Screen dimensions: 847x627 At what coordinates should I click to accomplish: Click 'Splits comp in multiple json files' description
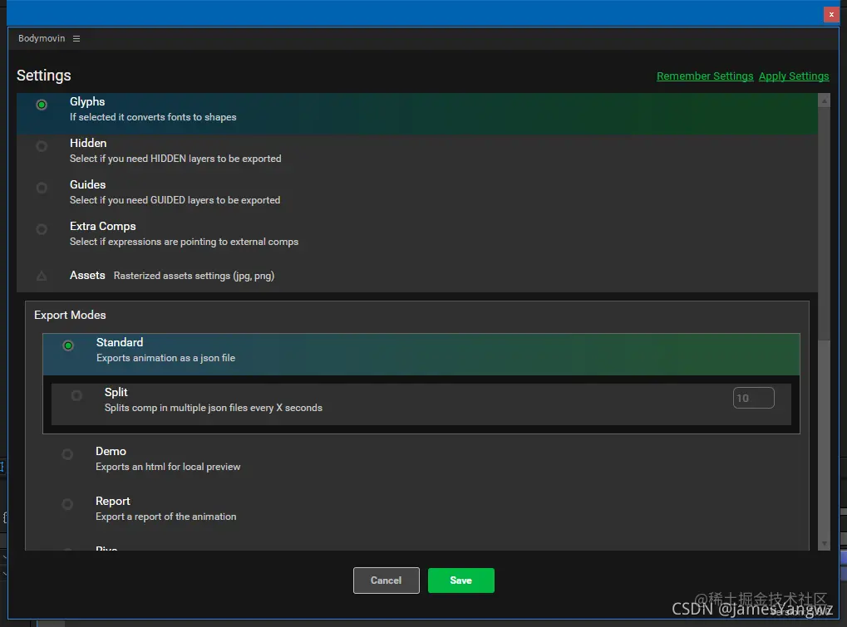pyautogui.click(x=214, y=408)
